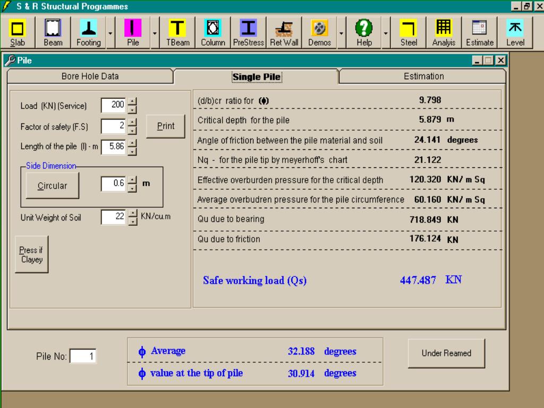Open the Slab design module
544x408 pixels.
tap(18, 32)
